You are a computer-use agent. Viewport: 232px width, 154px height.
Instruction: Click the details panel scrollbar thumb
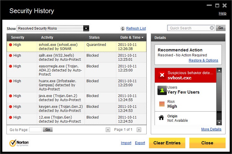[219, 92]
